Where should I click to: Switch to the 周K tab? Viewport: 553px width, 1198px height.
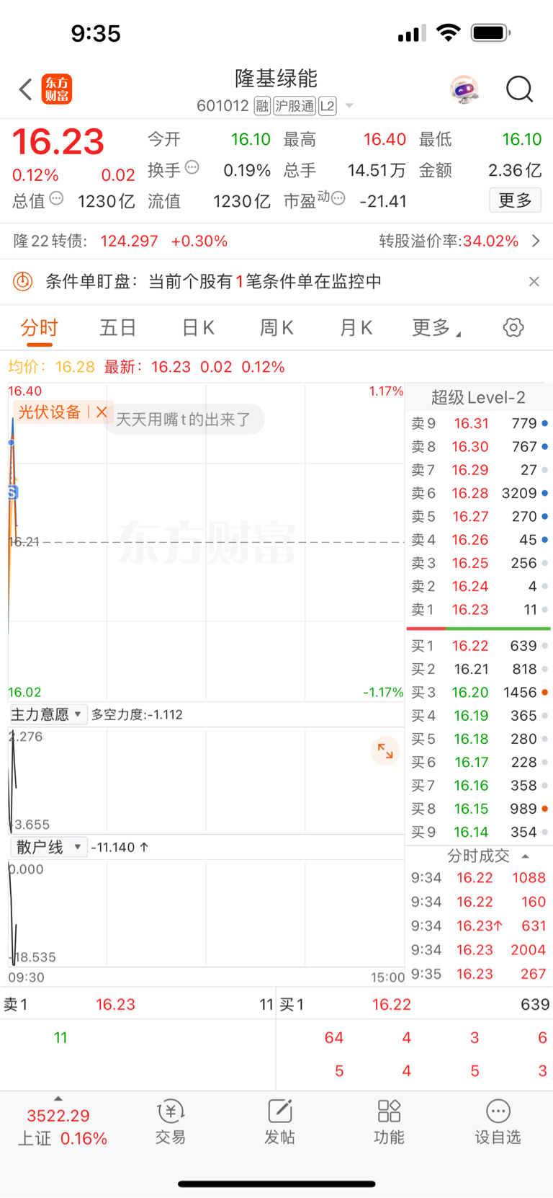point(276,328)
